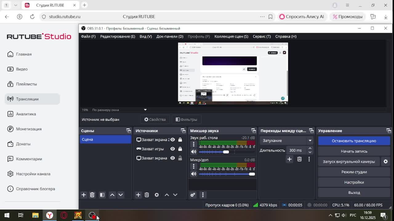Move scene down in Сцены panel
The image size is (394, 221).
(x=121, y=195)
